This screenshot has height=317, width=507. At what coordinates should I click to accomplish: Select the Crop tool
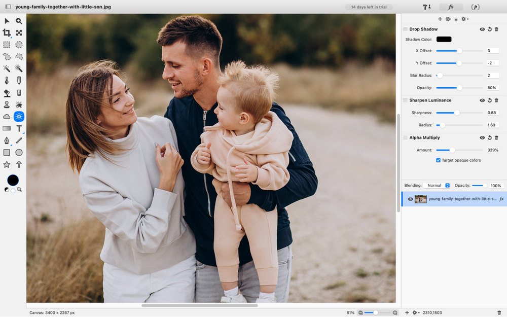7,33
